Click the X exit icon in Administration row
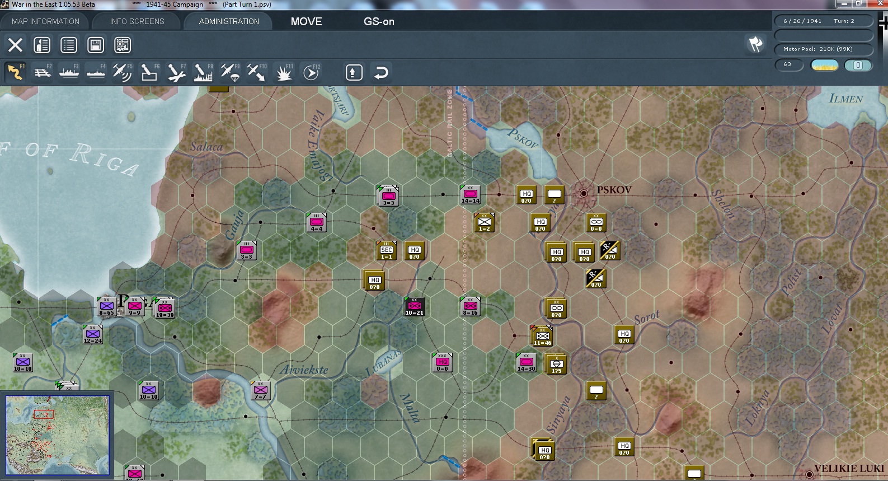Viewport: 888px width, 481px height. pos(16,45)
